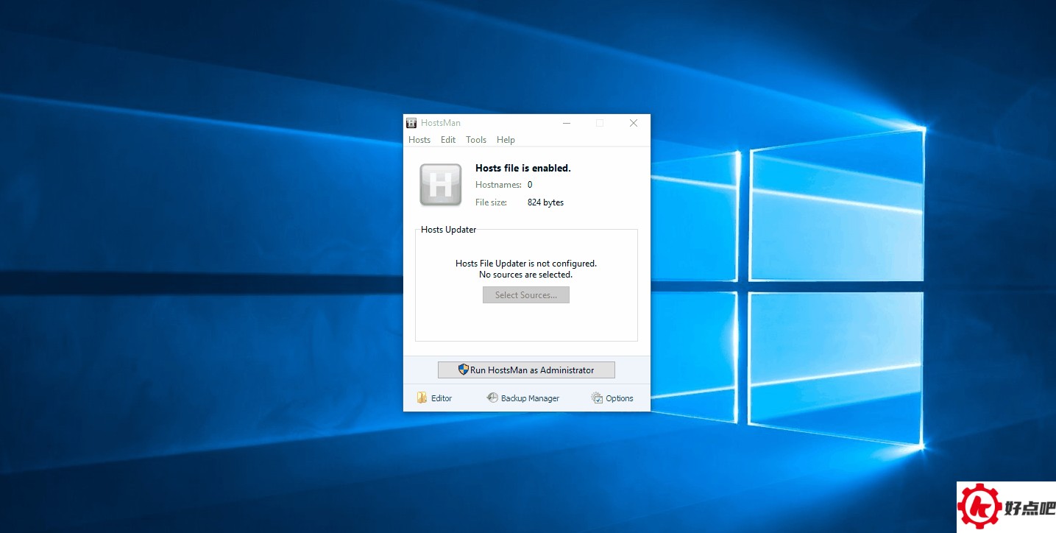Click the 'Hosts Updater' group label
Screen dimensions: 1056x533
tap(448, 230)
